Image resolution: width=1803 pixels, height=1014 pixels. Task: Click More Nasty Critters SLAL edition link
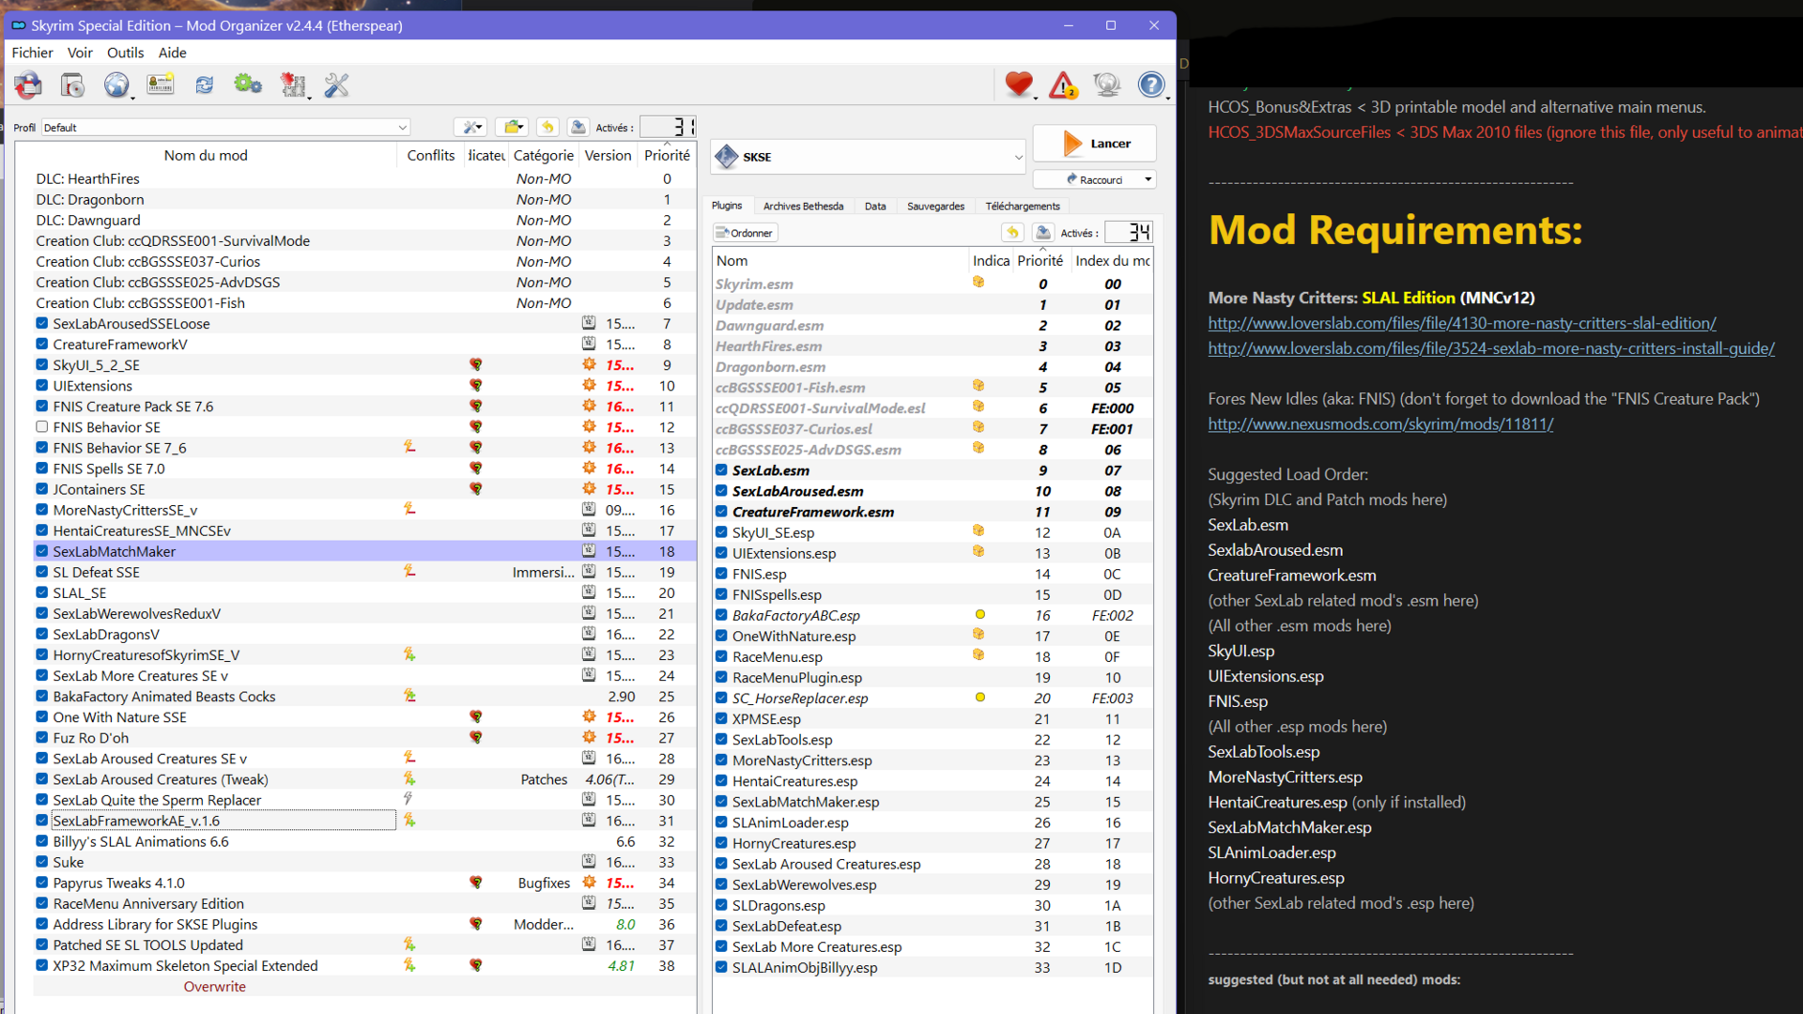(1462, 323)
